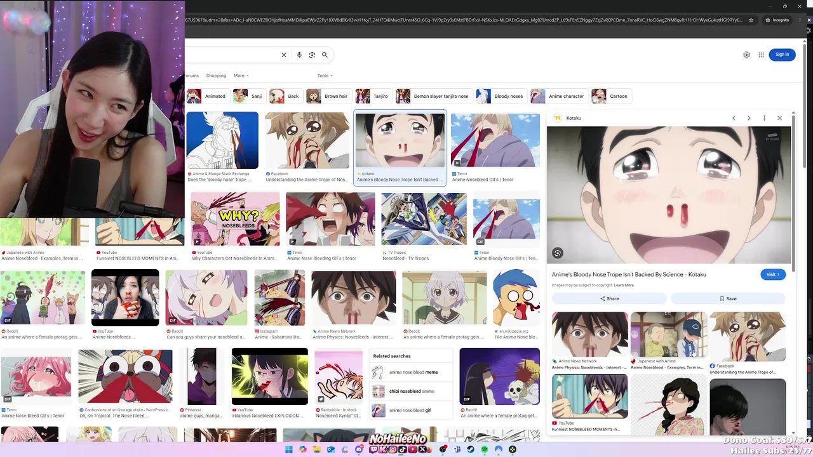
Task: Click the Reddit 'Can you guys share your nosebleed' thumbnail
Action: point(206,298)
